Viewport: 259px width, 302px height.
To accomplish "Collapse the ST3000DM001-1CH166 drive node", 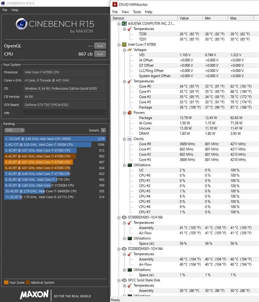I will click(119, 217).
